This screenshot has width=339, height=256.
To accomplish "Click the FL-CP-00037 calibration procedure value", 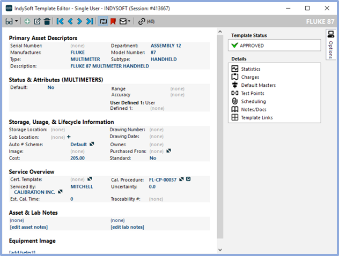I will click(x=163, y=179).
